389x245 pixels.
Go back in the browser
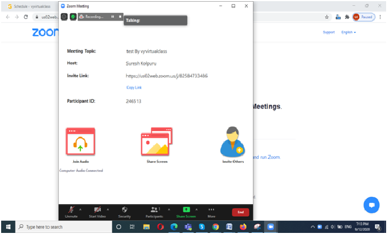click(x=8, y=17)
